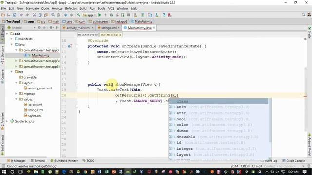
Task: Choose 'color' from the autocomplete list
Action: click(218, 125)
